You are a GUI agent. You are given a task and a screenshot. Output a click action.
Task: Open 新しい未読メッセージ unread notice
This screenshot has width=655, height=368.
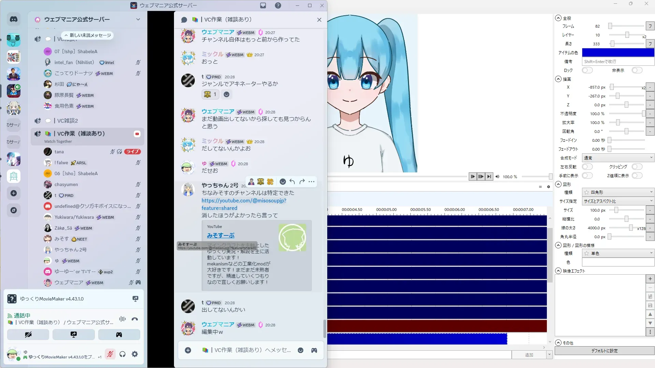click(x=88, y=35)
